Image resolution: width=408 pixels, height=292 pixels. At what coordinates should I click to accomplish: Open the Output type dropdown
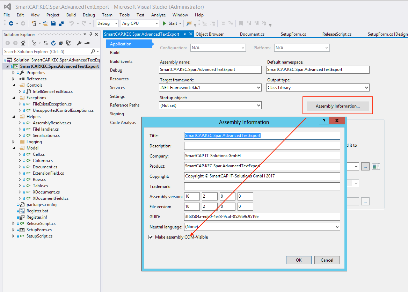[366, 88]
